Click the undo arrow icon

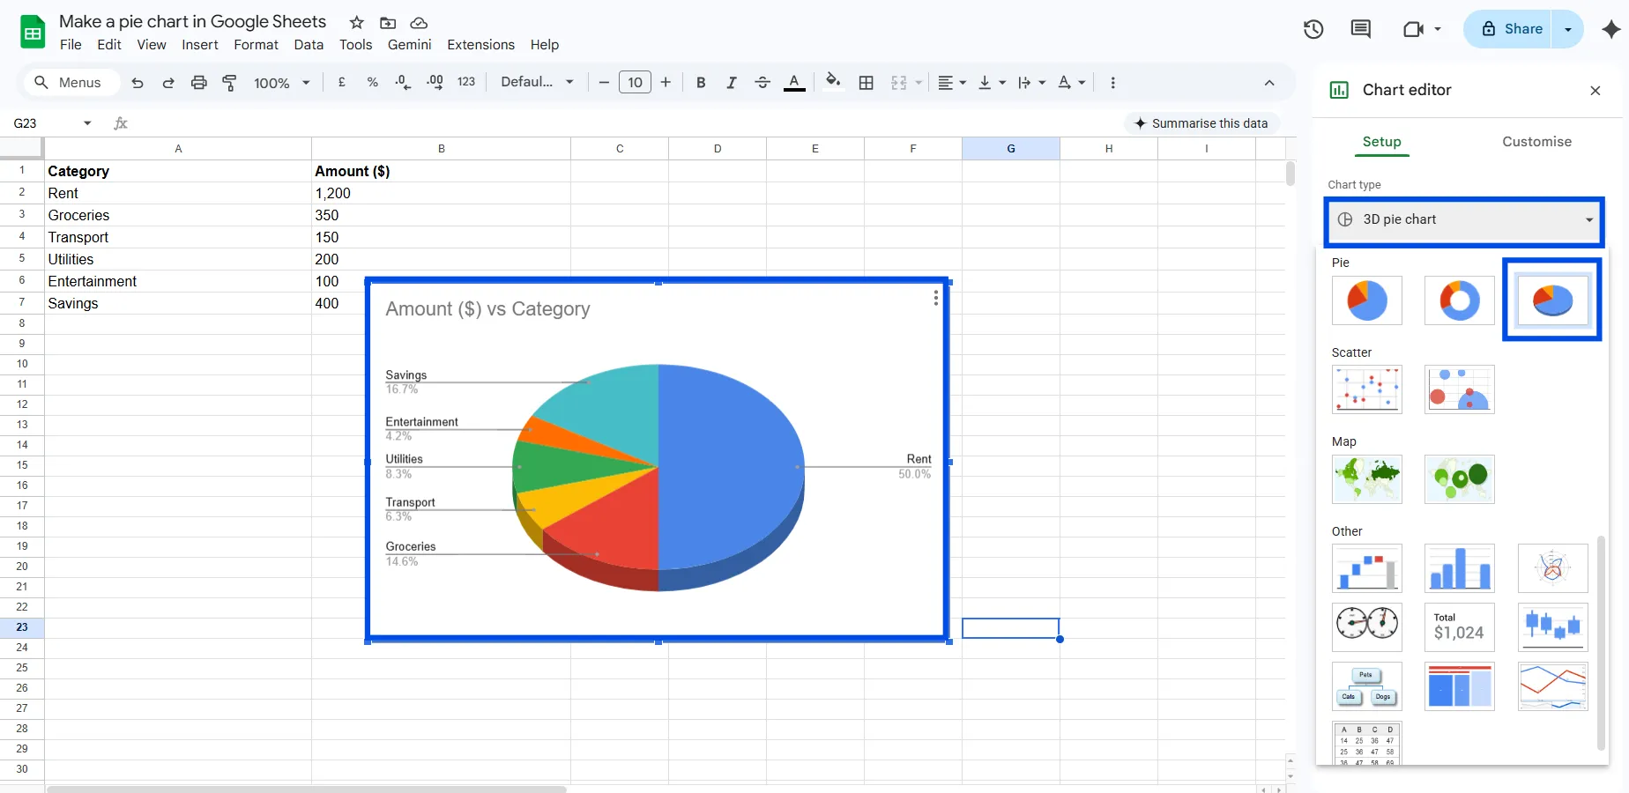138,83
